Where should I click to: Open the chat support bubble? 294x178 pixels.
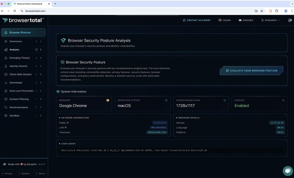point(287,171)
